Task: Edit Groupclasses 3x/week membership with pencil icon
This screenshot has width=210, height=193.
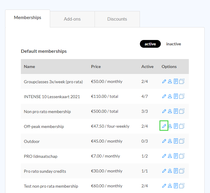Action: (164, 81)
